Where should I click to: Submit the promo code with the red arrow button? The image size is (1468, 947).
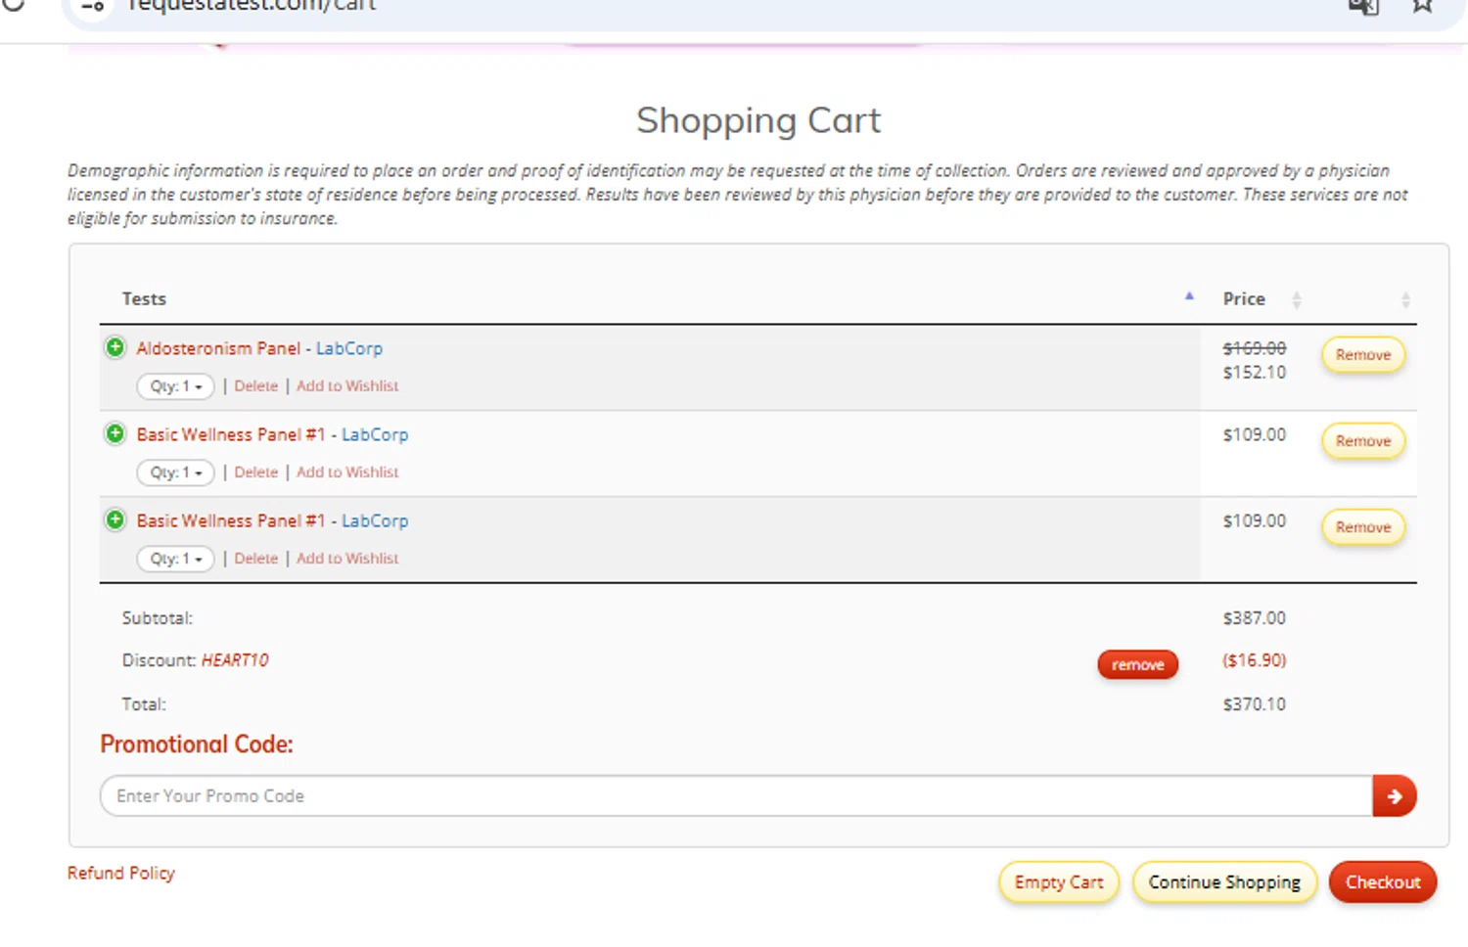tap(1394, 796)
